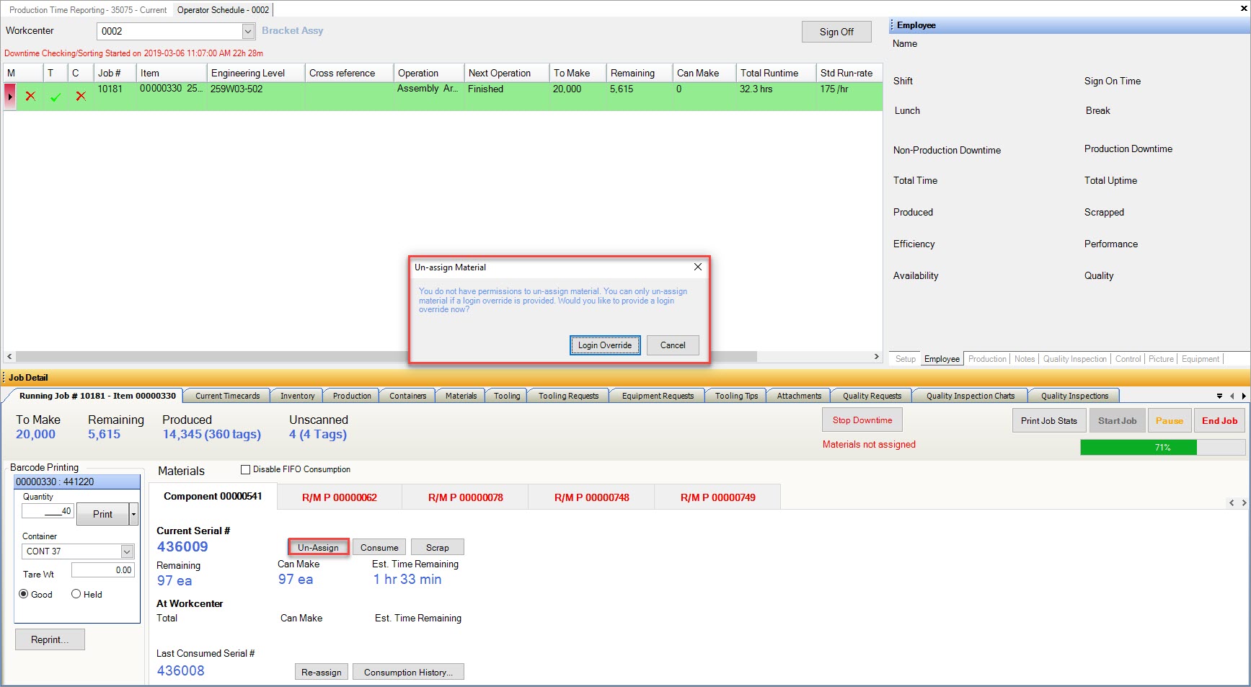
Task: Click the barcode Quantity input field
Action: [48, 511]
